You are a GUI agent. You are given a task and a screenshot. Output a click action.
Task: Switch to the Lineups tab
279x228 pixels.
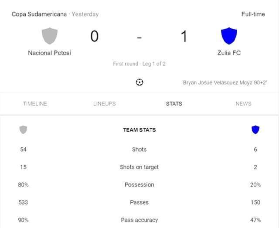(105, 104)
